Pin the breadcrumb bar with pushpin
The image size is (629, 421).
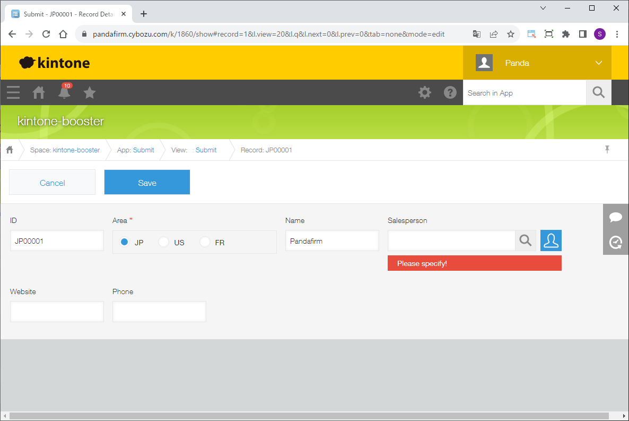point(607,150)
